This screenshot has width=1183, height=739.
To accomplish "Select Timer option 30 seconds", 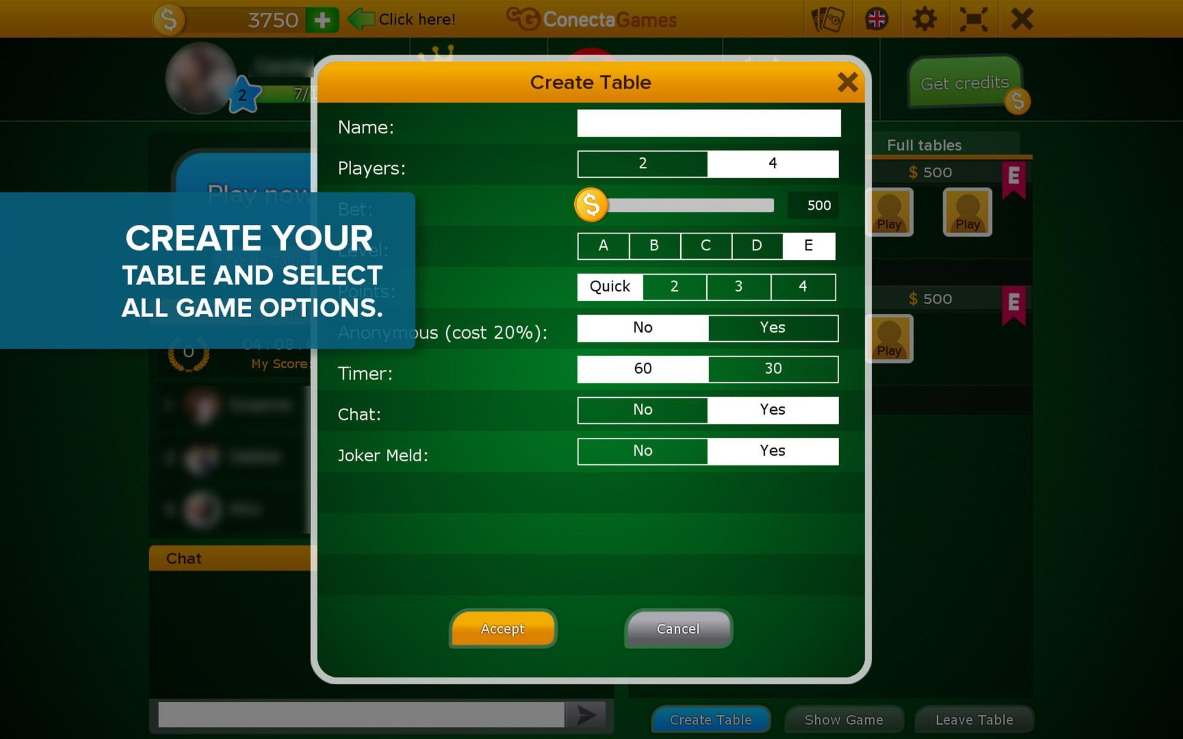I will pyautogui.click(x=771, y=368).
